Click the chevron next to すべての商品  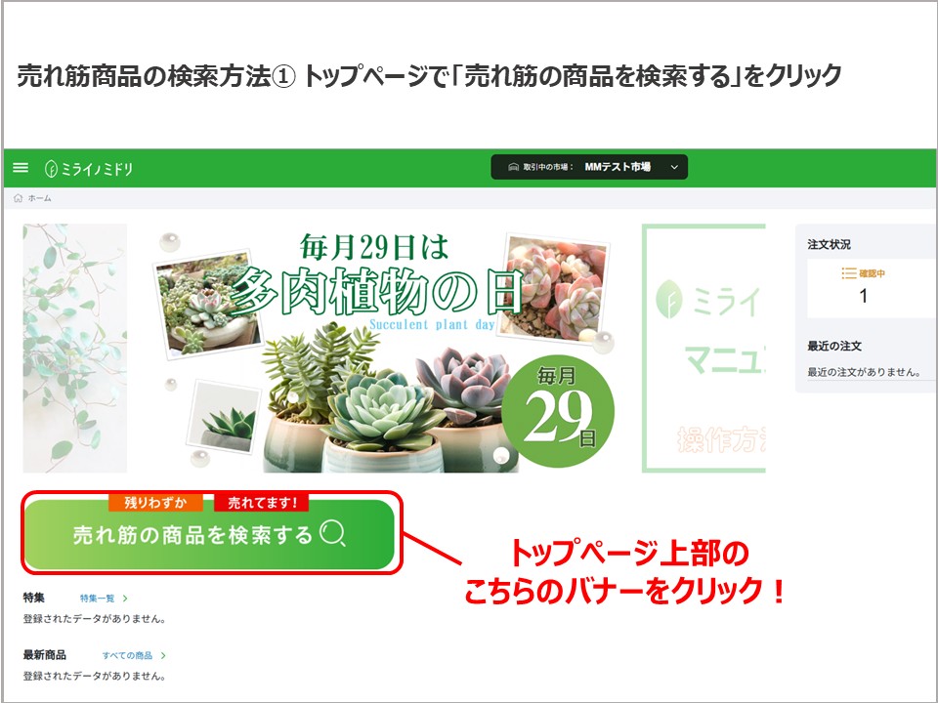(163, 655)
